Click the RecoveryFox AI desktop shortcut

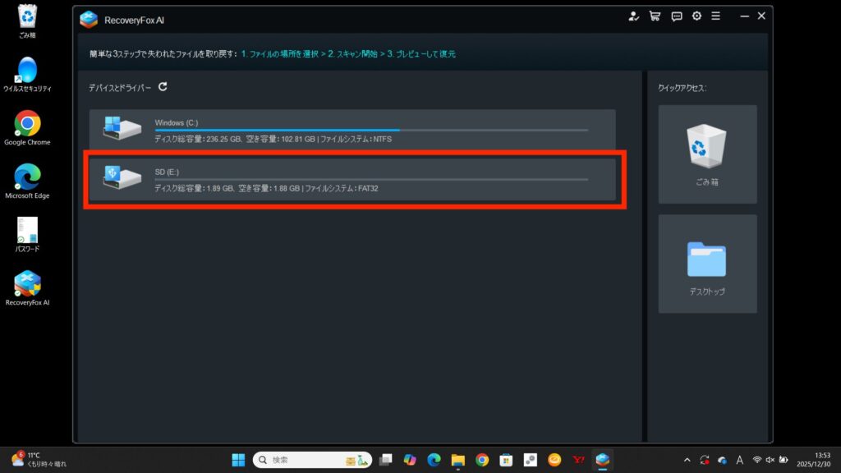point(27,287)
